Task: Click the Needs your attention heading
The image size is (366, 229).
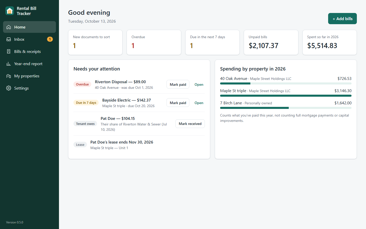Action: pos(97,69)
